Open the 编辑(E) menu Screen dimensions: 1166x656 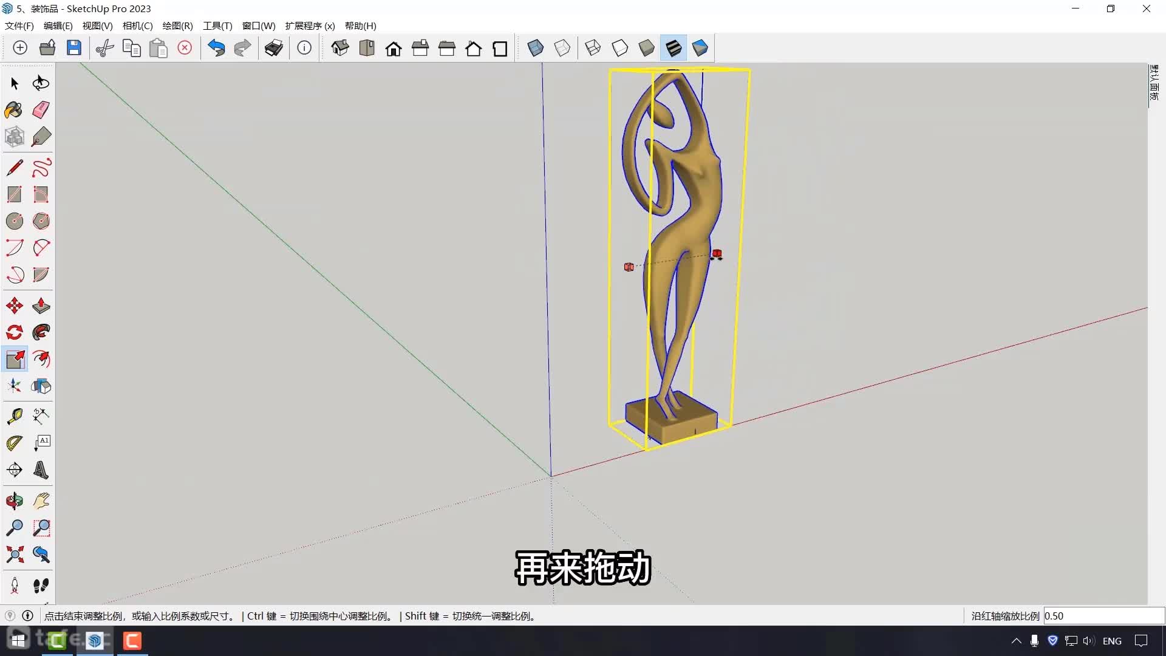[58, 26]
